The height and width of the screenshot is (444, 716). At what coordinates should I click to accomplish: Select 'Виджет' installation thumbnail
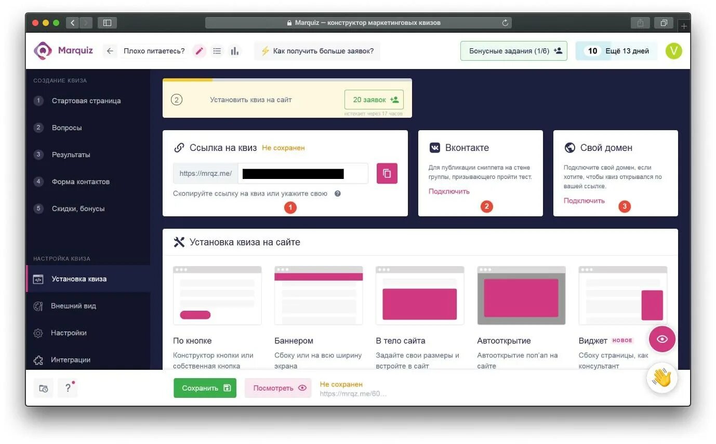point(623,296)
